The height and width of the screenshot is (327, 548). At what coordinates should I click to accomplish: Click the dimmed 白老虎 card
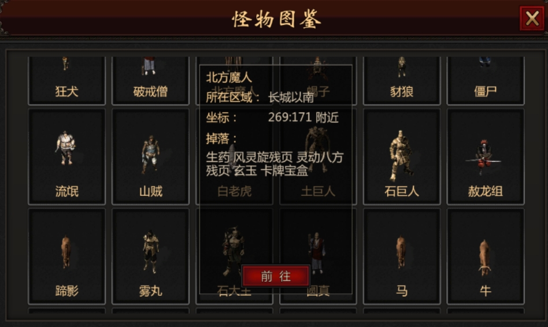click(234, 191)
